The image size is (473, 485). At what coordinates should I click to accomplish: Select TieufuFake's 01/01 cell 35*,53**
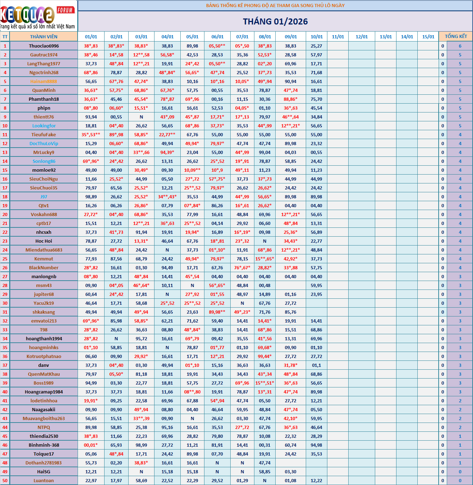click(91, 134)
